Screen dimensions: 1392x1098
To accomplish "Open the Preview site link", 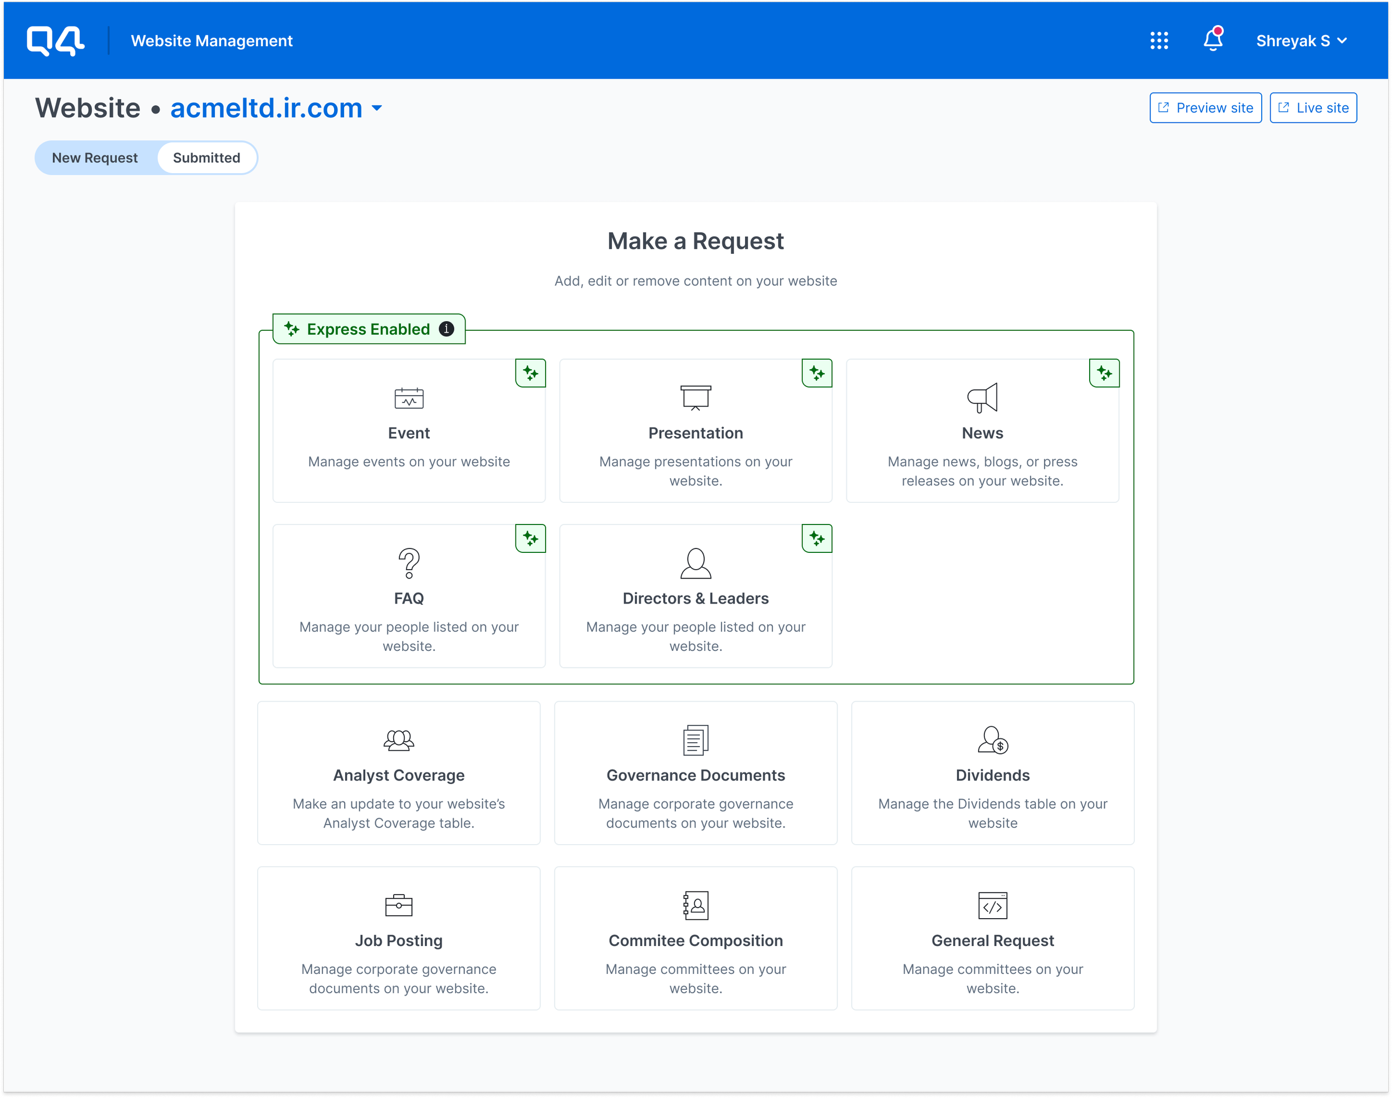I will pos(1205,108).
